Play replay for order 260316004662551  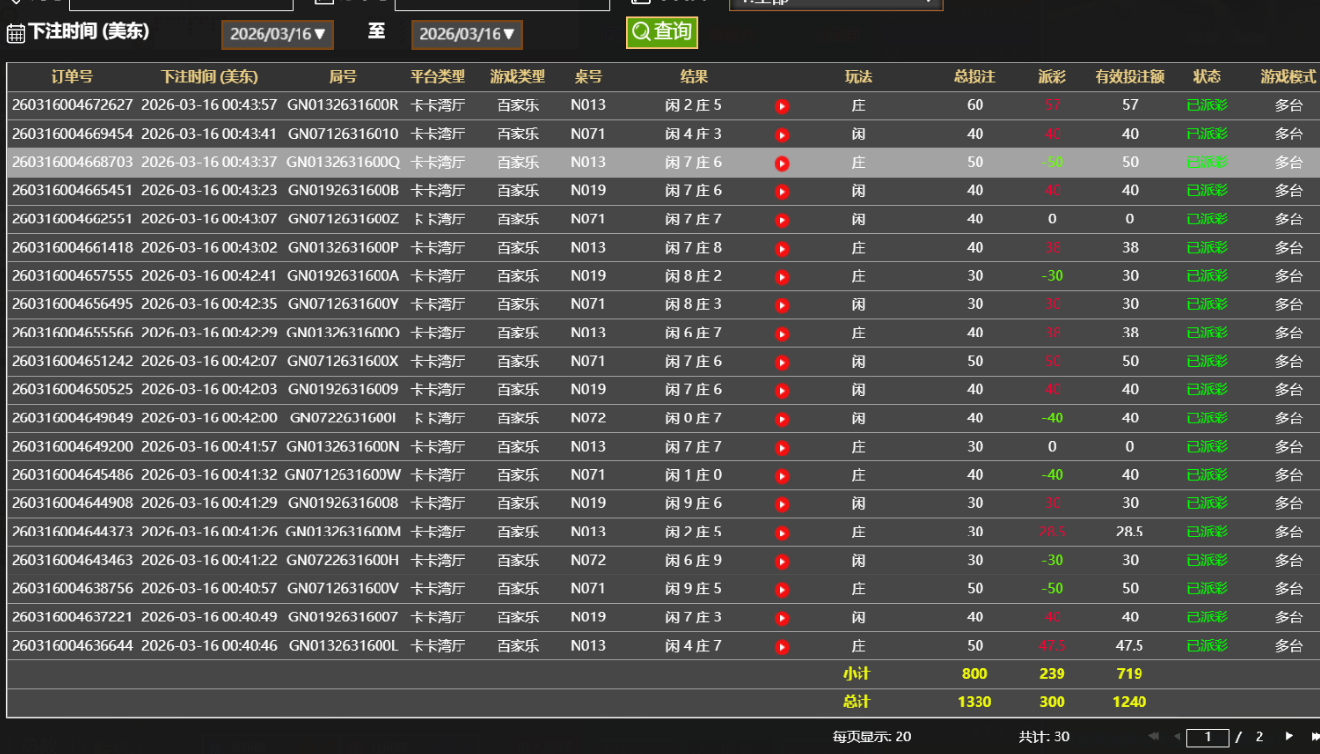781,219
